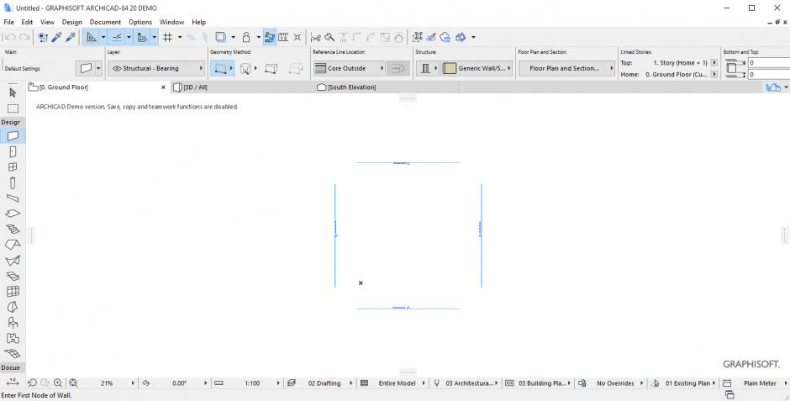Image resolution: width=790 pixels, height=401 pixels.
Task: Open the 01 Existing Plan renovation dropdown
Action: (687, 383)
